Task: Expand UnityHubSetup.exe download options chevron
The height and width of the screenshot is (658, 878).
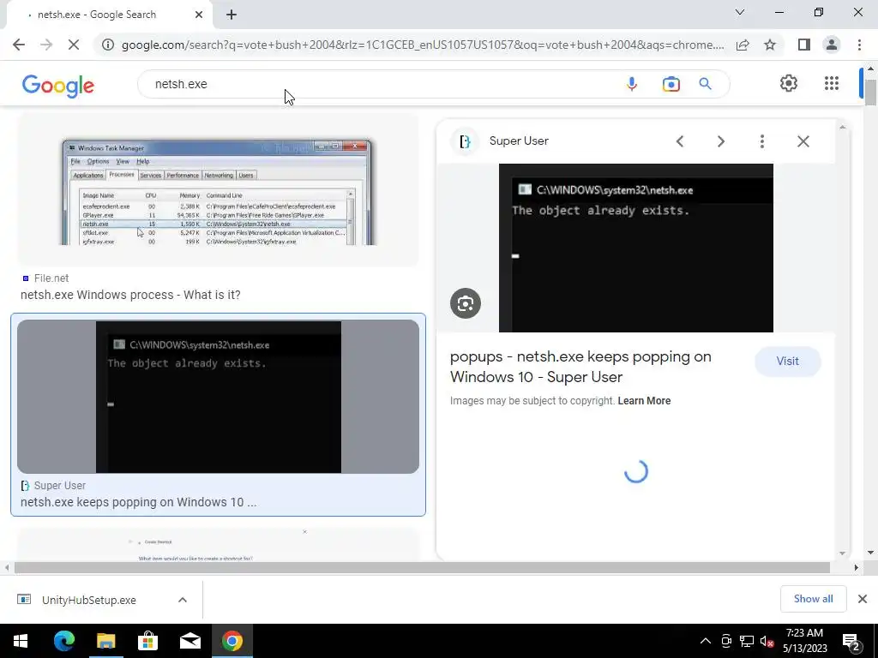Action: [x=183, y=600]
